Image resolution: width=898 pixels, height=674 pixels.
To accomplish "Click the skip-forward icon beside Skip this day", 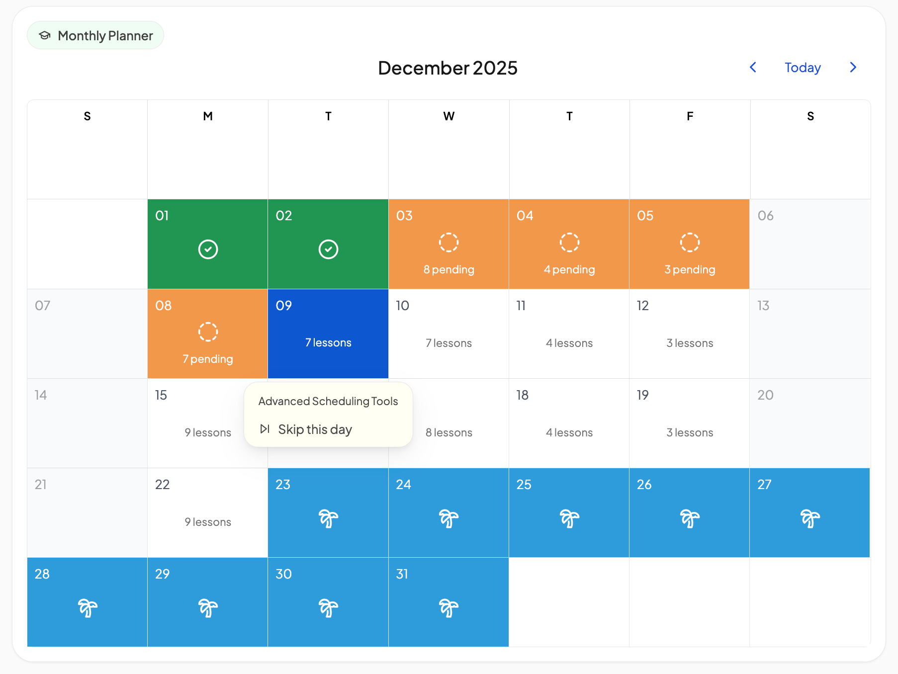I will click(265, 429).
